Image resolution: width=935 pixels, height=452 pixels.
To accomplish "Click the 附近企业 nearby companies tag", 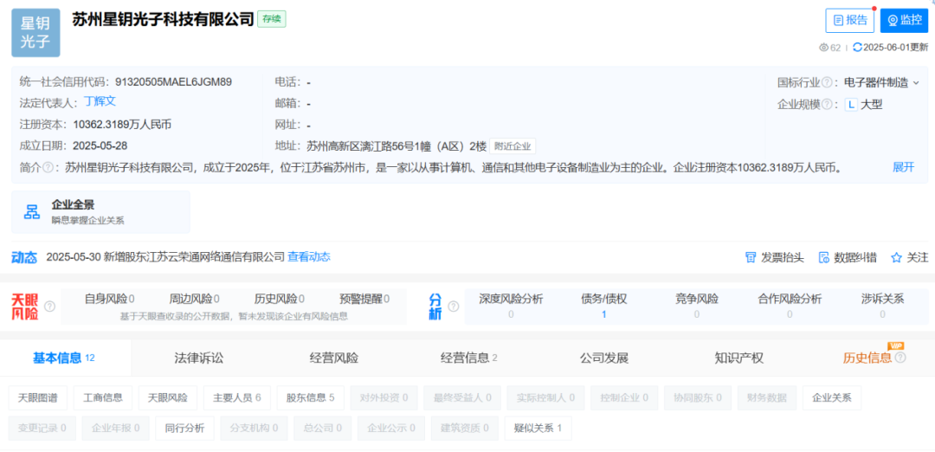I will coord(513,146).
